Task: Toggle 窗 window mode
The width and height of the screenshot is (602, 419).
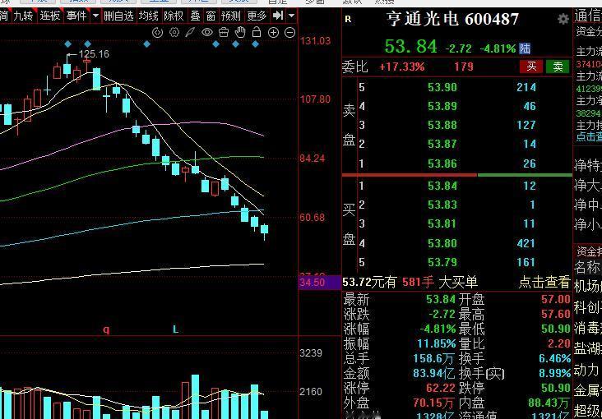Action: pos(211,16)
